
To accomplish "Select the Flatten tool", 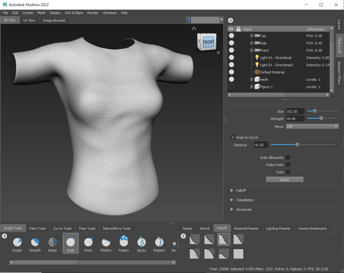I will pyautogui.click(x=106, y=242).
